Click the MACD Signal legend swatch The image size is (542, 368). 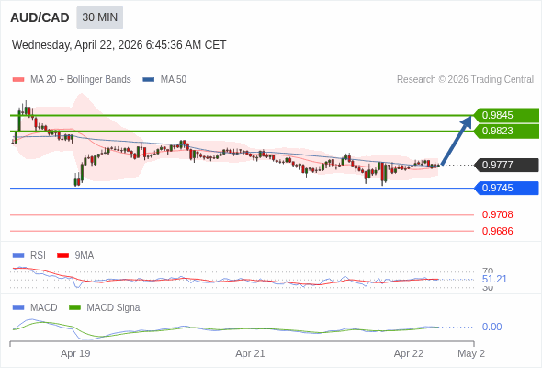(74, 308)
